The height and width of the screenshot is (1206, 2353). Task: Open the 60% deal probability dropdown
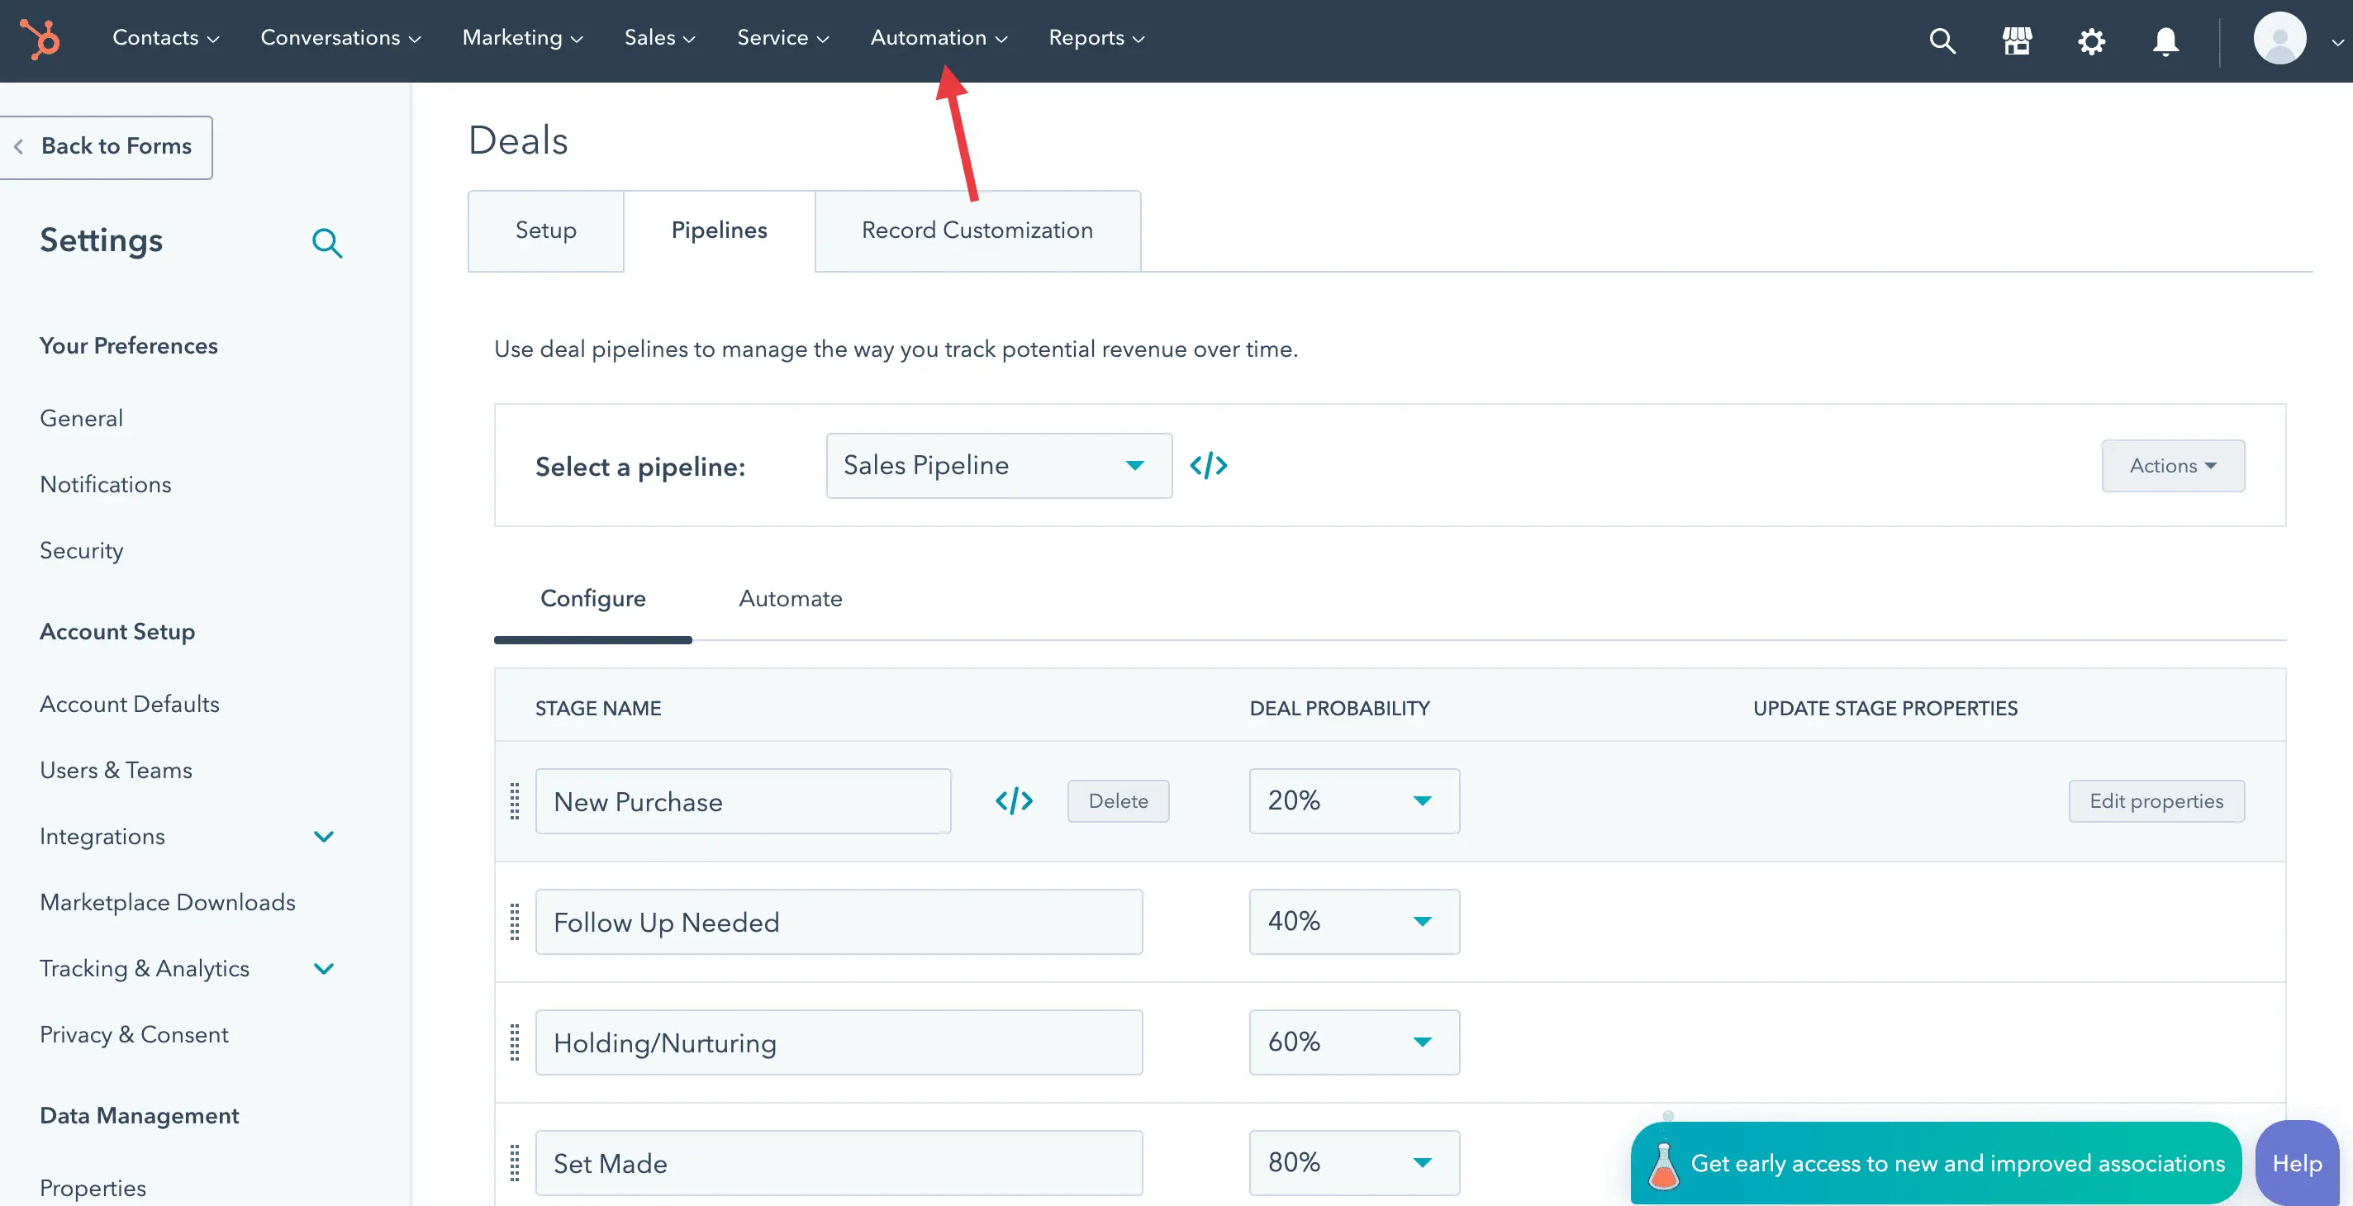click(x=1353, y=1042)
